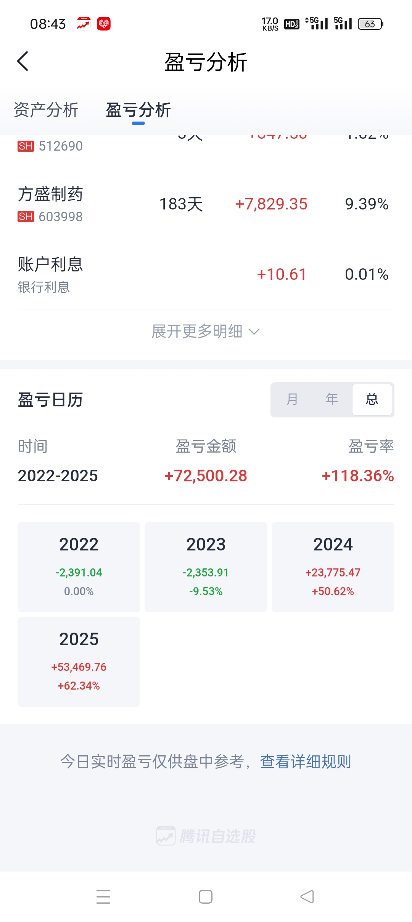
Task: Switch calendar view to 月 (month)
Action: (x=292, y=399)
